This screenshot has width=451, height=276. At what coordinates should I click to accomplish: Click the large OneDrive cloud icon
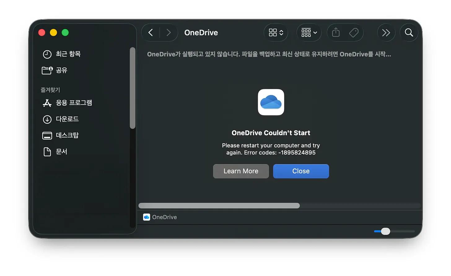271,102
